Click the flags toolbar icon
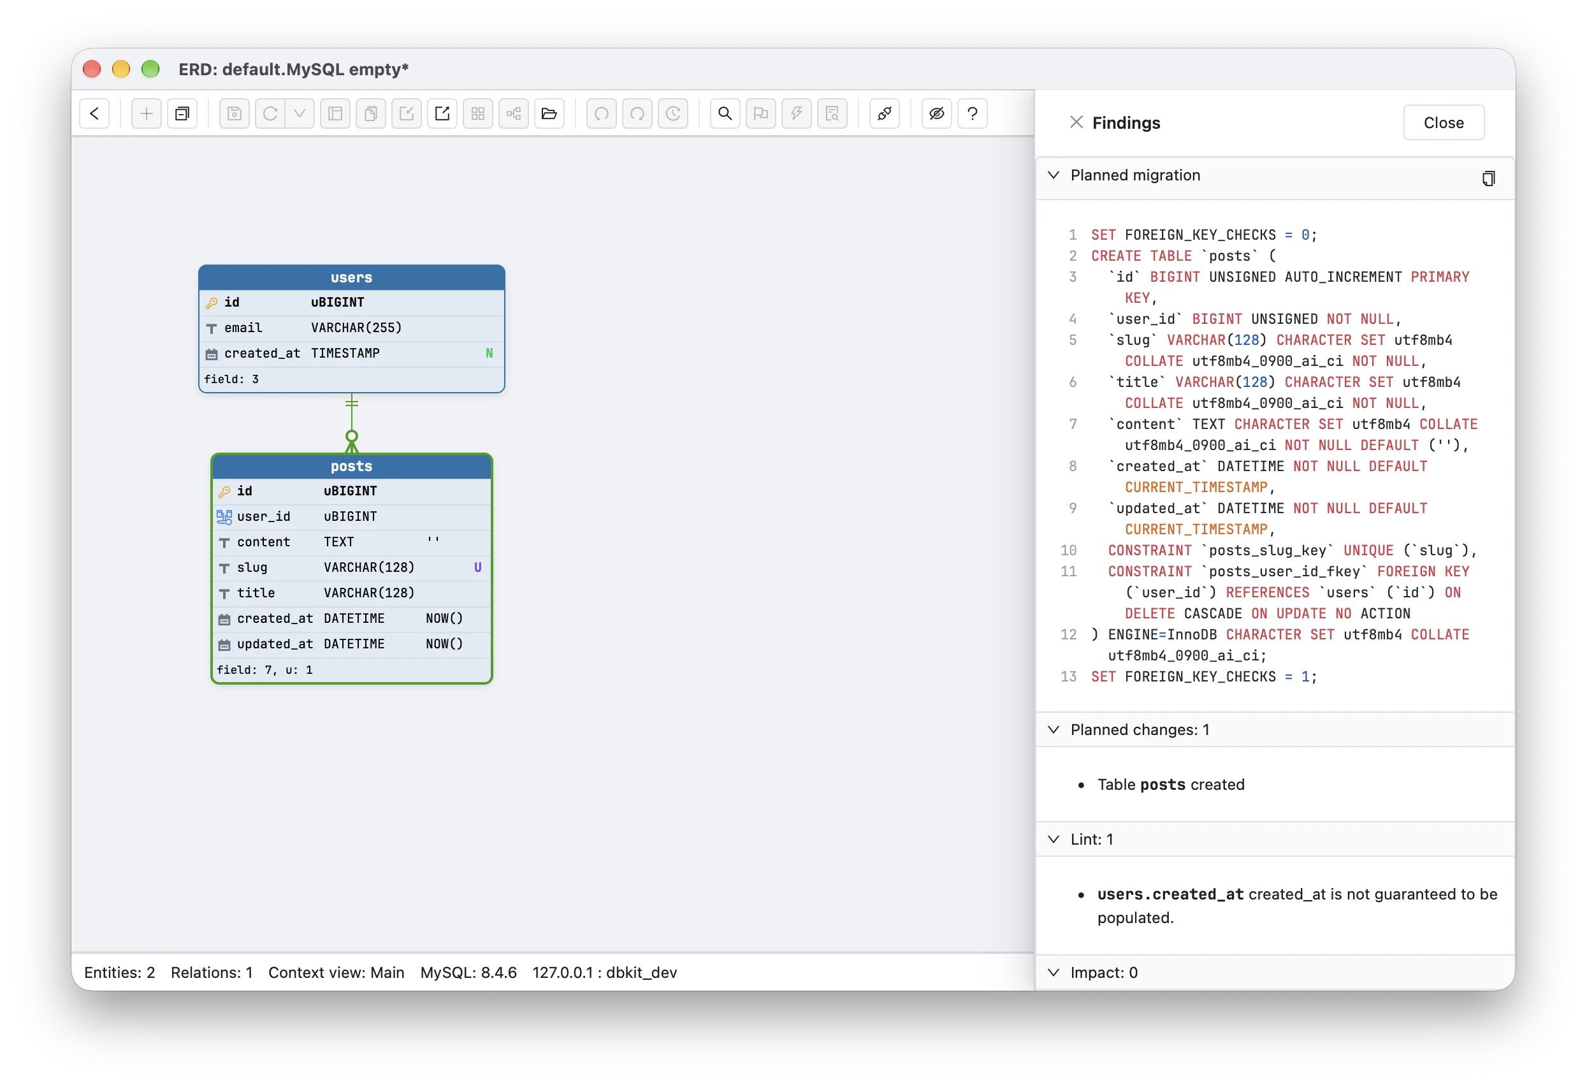This screenshot has height=1085, width=1587. coord(761,113)
